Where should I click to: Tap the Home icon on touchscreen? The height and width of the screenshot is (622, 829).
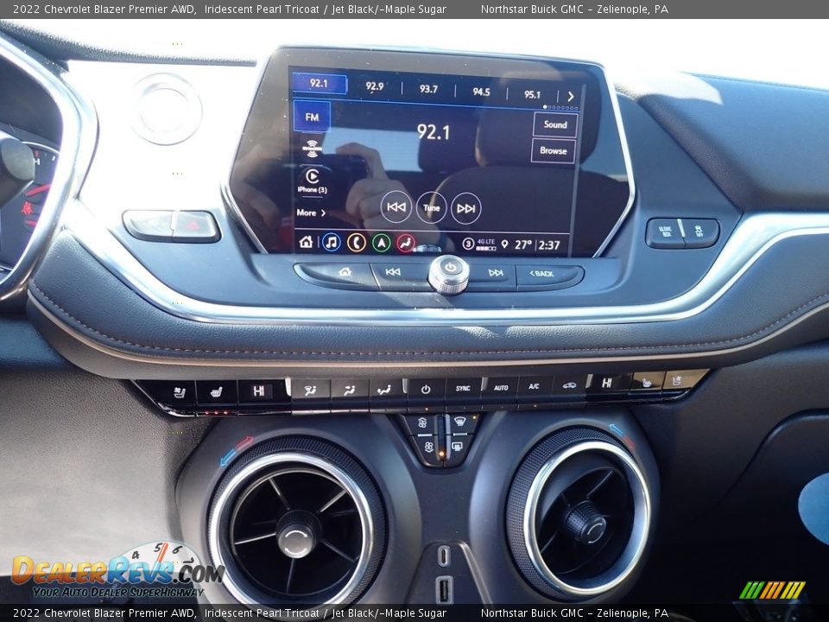point(306,242)
